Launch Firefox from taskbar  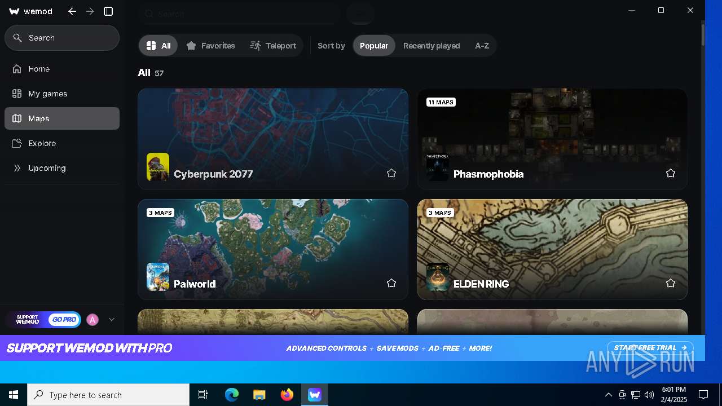pos(287,395)
